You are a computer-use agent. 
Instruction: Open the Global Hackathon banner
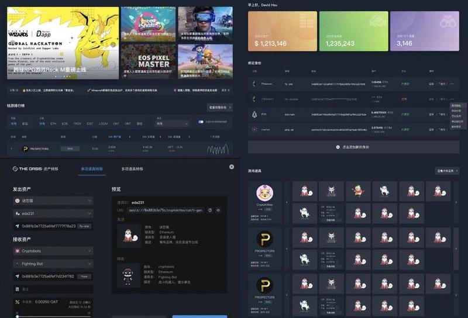pos(63,43)
